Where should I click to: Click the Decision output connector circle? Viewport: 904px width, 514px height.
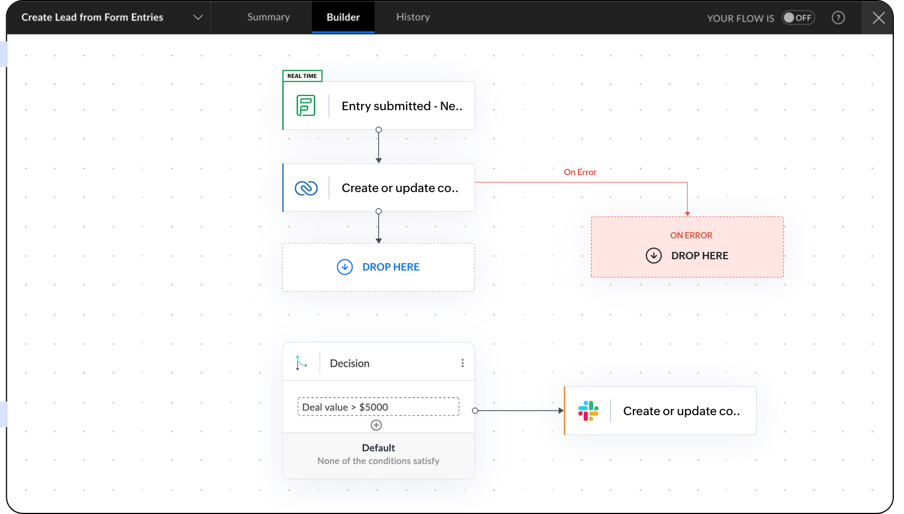point(475,411)
